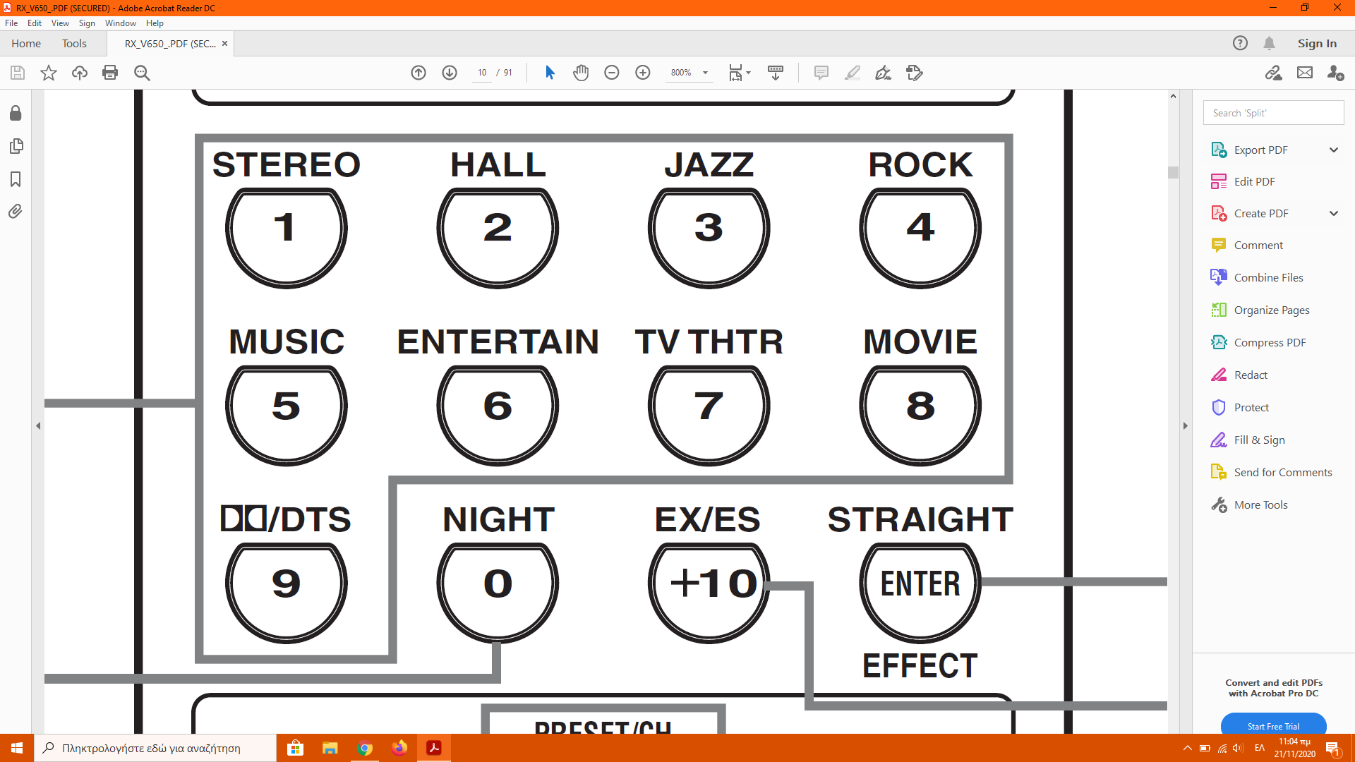Expand Create PDF options
Screen dimensions: 1355x762
coord(1333,213)
